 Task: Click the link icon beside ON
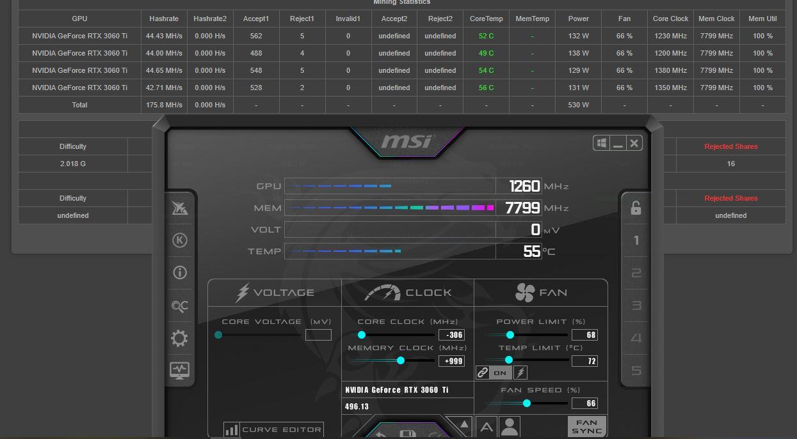(483, 373)
